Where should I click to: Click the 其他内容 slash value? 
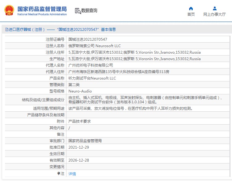click(69, 128)
